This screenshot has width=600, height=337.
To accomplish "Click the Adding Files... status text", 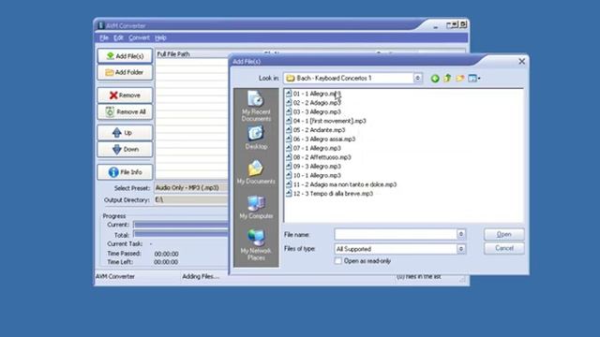I will click(x=201, y=276).
